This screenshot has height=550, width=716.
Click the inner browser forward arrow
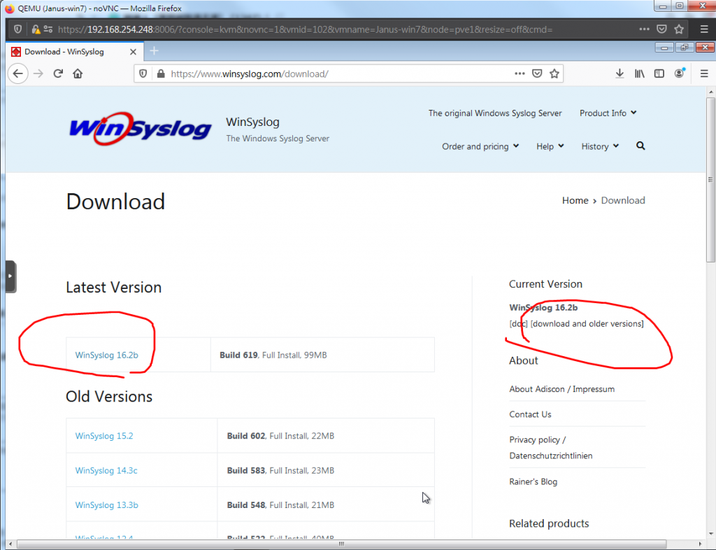click(38, 73)
